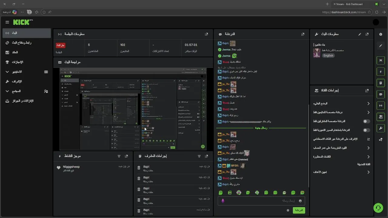Click the heart icon beside Nigggsheep

click(x=59, y=168)
